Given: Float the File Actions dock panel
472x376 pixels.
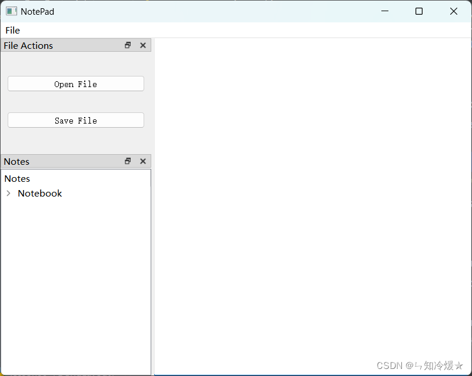Looking at the screenshot, I should pyautogui.click(x=128, y=45).
